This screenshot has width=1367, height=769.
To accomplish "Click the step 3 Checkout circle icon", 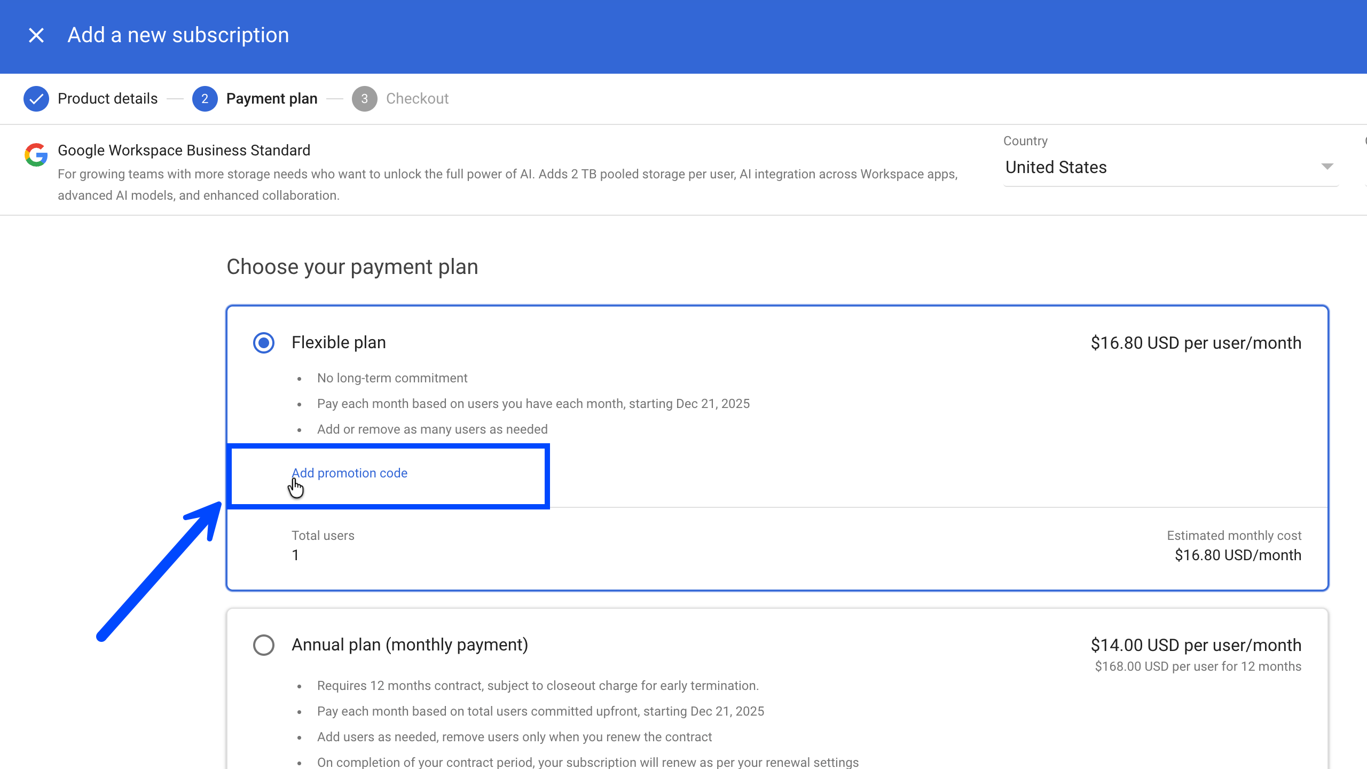I will [x=364, y=99].
